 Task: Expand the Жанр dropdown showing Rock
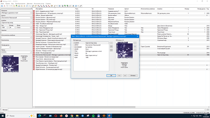(30, 28)
